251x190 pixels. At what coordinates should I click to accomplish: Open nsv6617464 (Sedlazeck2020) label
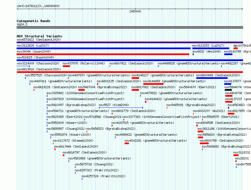[76, 146]
